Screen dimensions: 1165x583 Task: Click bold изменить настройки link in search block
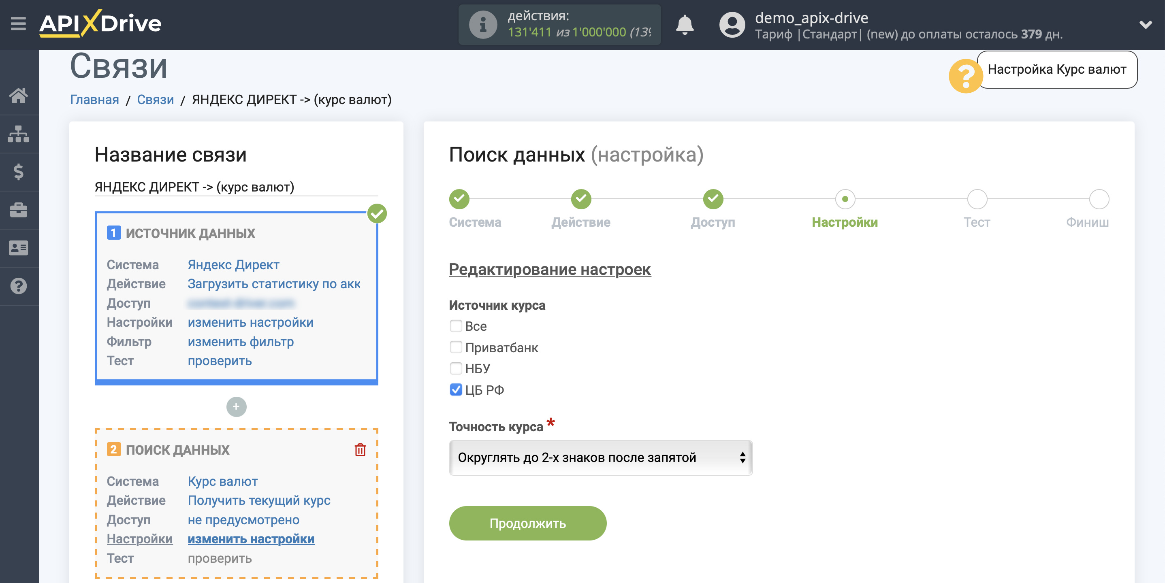(251, 539)
